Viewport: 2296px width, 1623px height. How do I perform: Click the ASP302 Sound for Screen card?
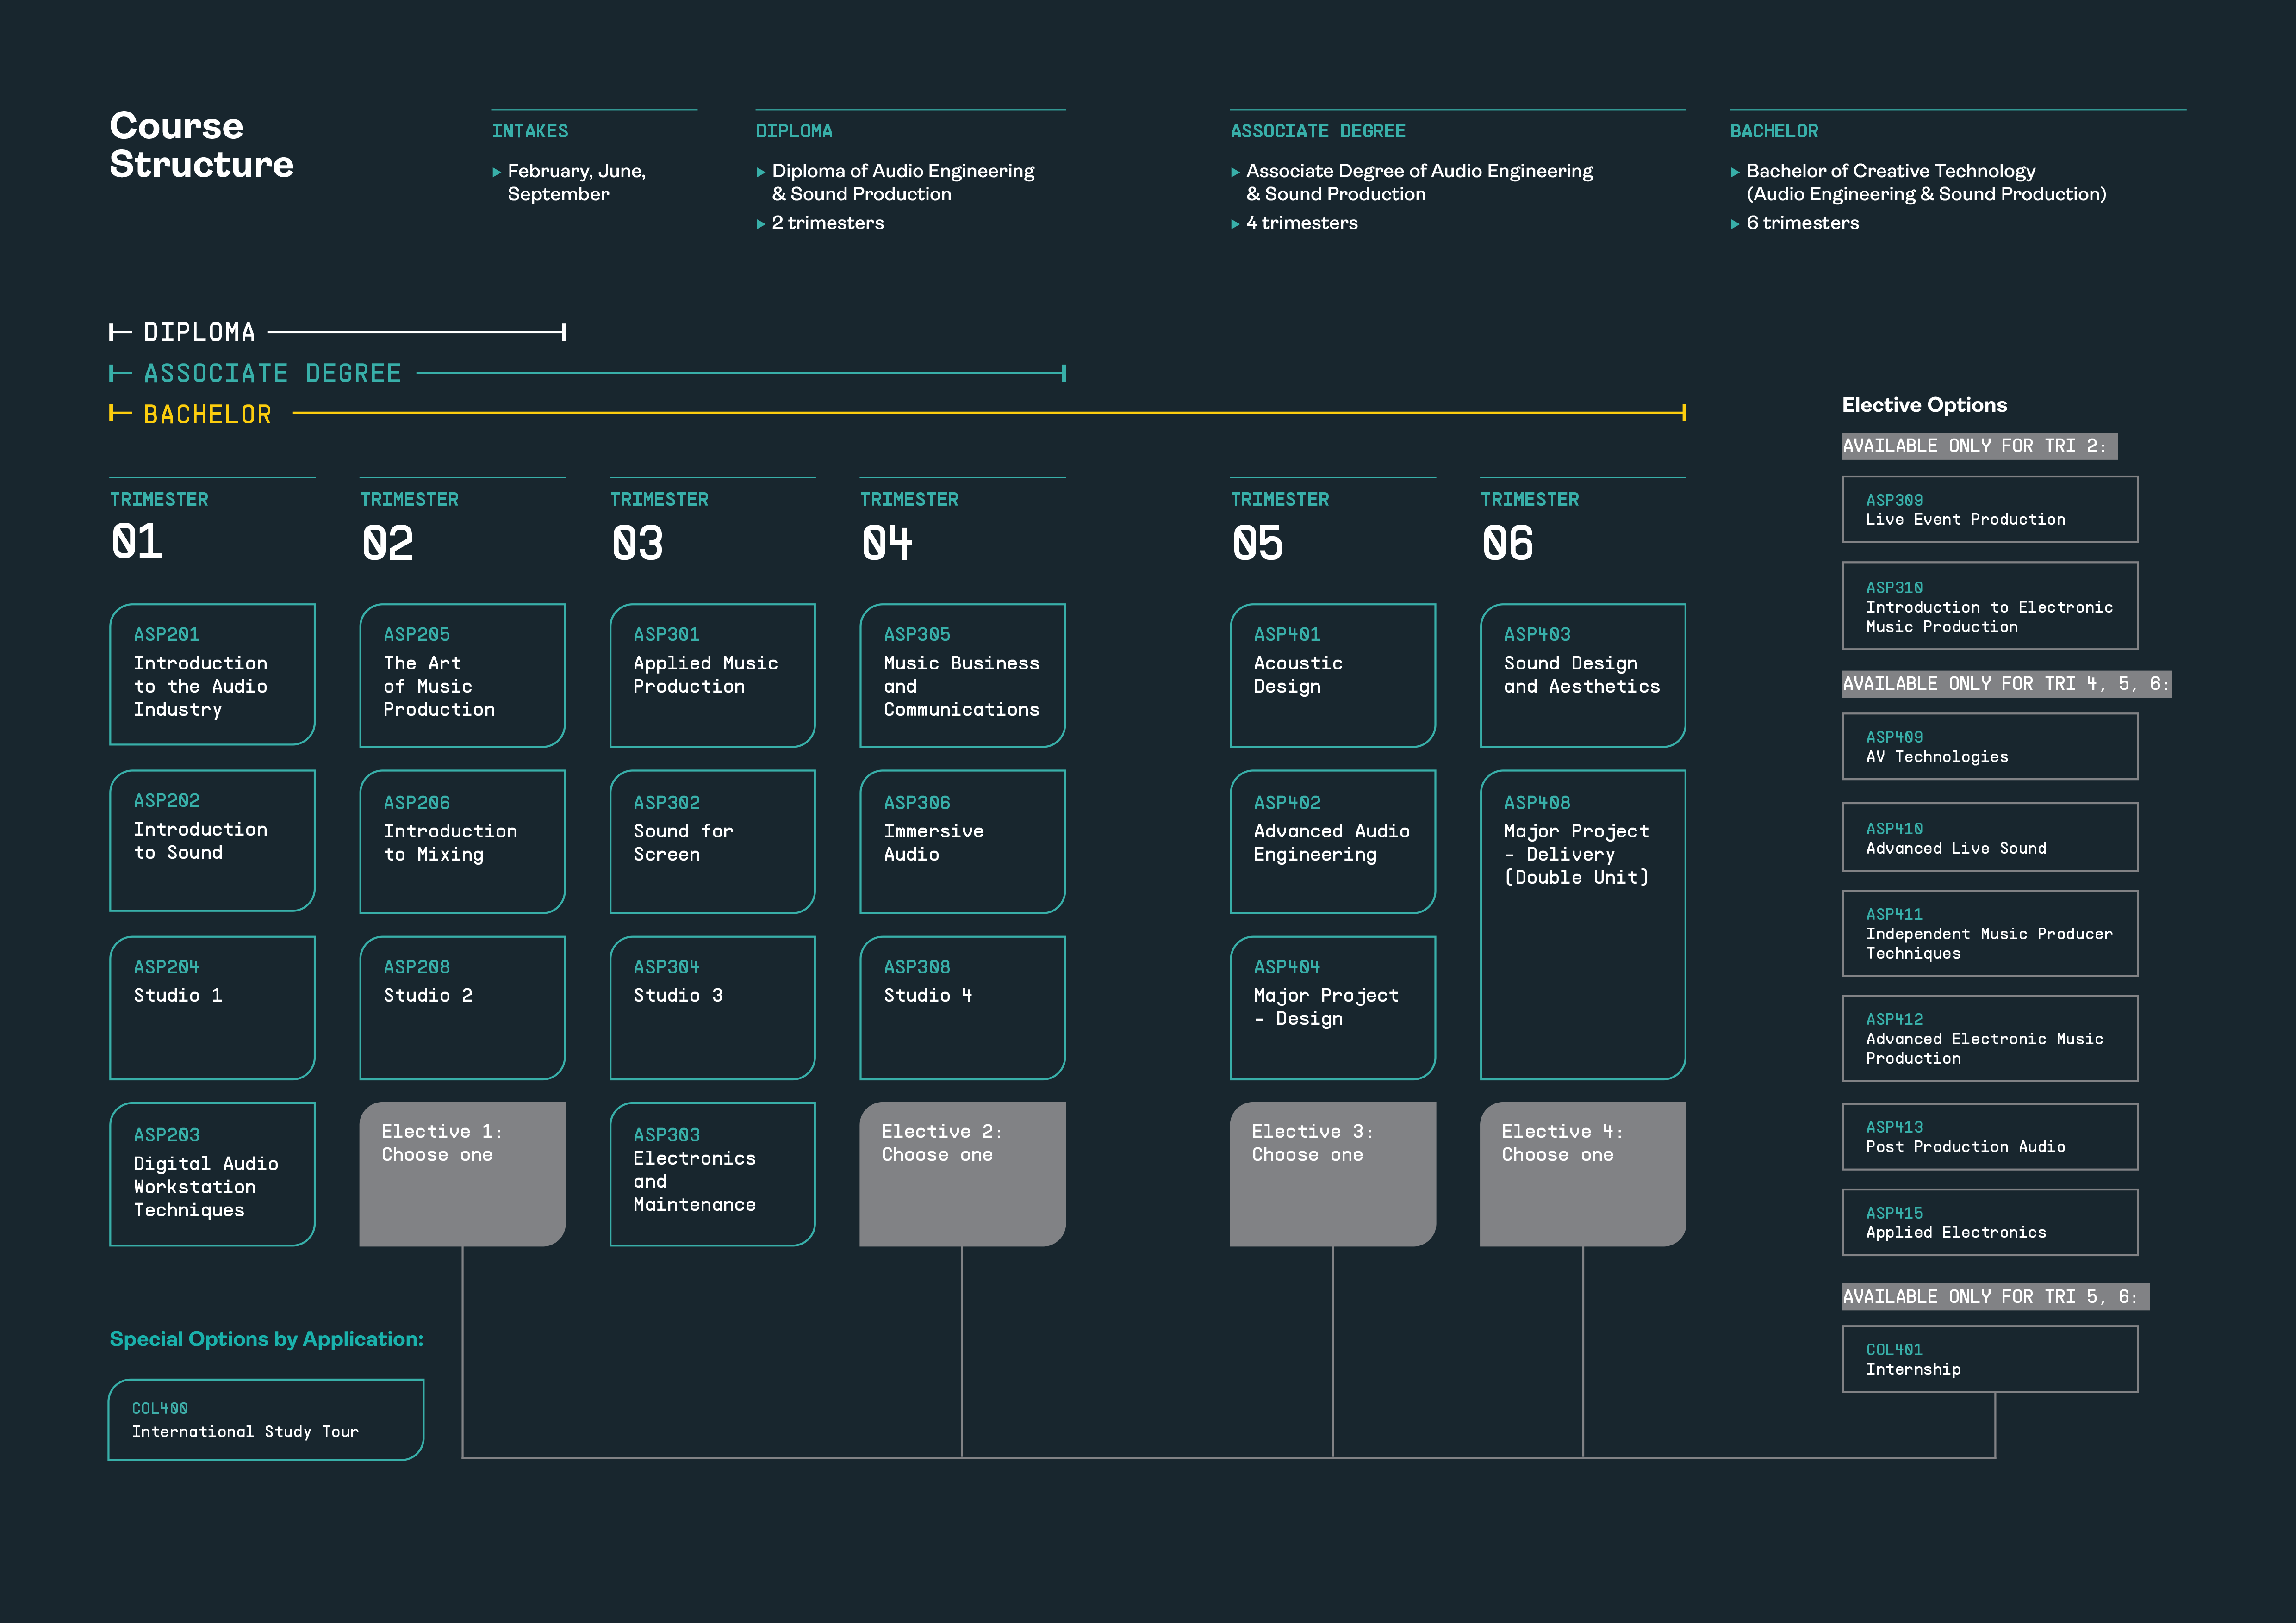(x=712, y=842)
